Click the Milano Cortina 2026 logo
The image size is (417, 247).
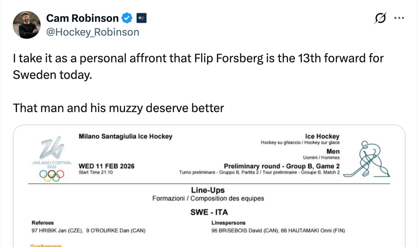[51, 152]
